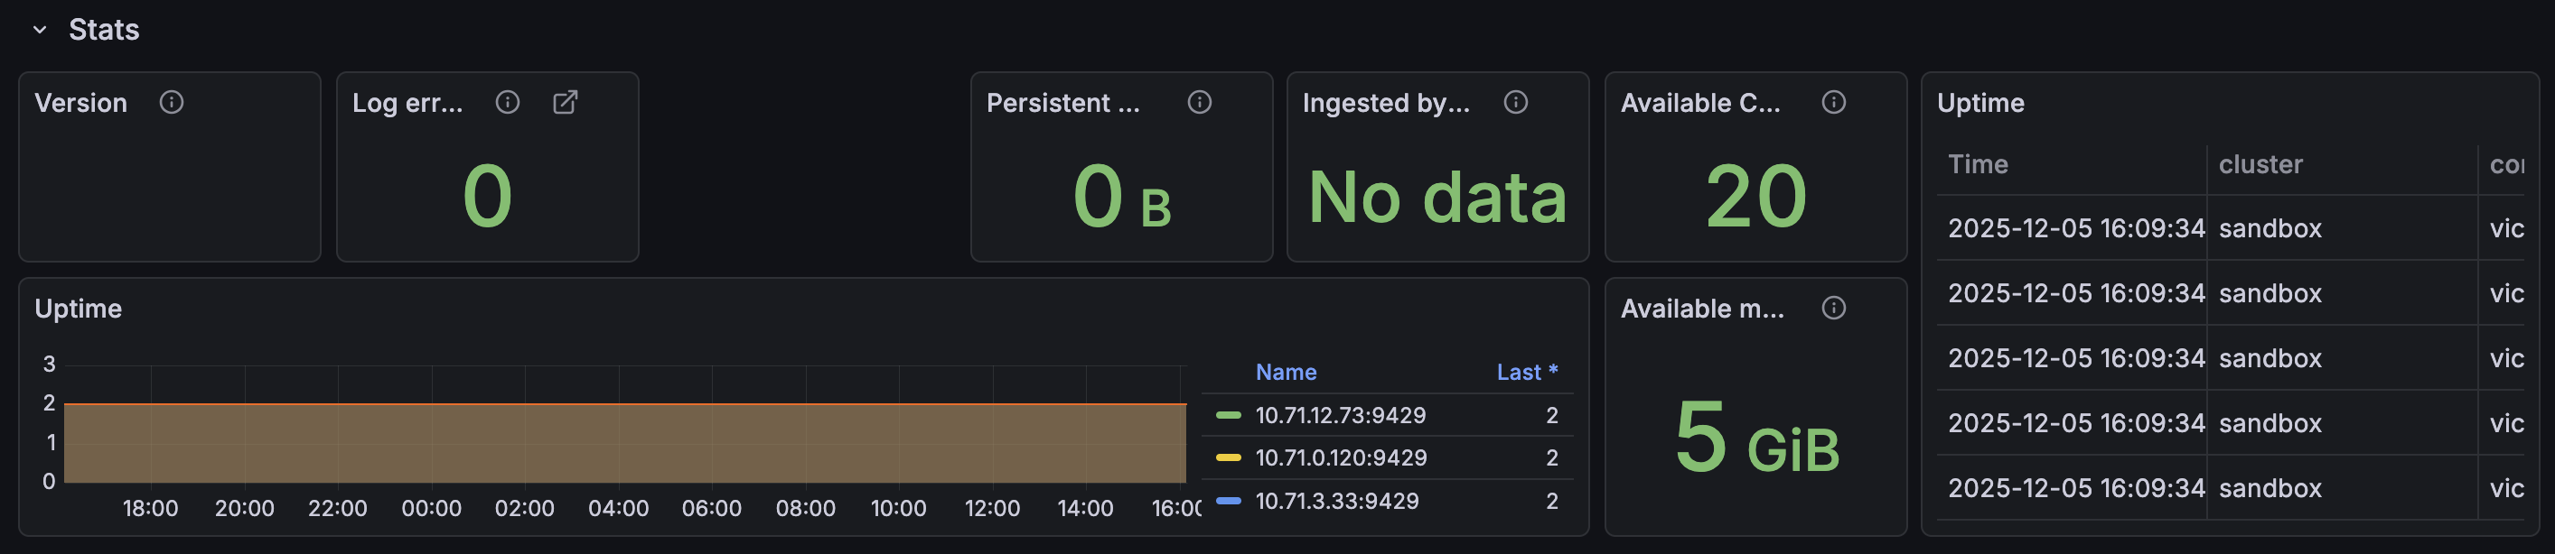The height and width of the screenshot is (554, 2555).
Task: Sort the legend by Last * header
Action: pyautogui.click(x=1527, y=373)
